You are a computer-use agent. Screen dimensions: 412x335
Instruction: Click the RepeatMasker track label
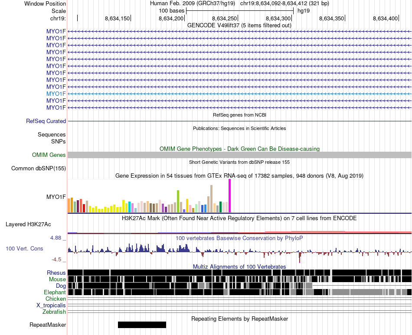tap(48, 325)
